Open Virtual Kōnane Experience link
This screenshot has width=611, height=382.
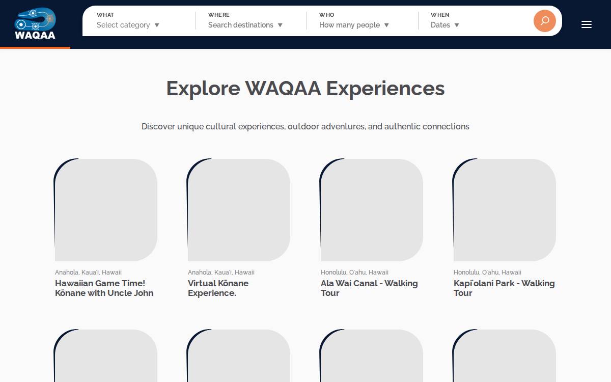[x=218, y=288]
